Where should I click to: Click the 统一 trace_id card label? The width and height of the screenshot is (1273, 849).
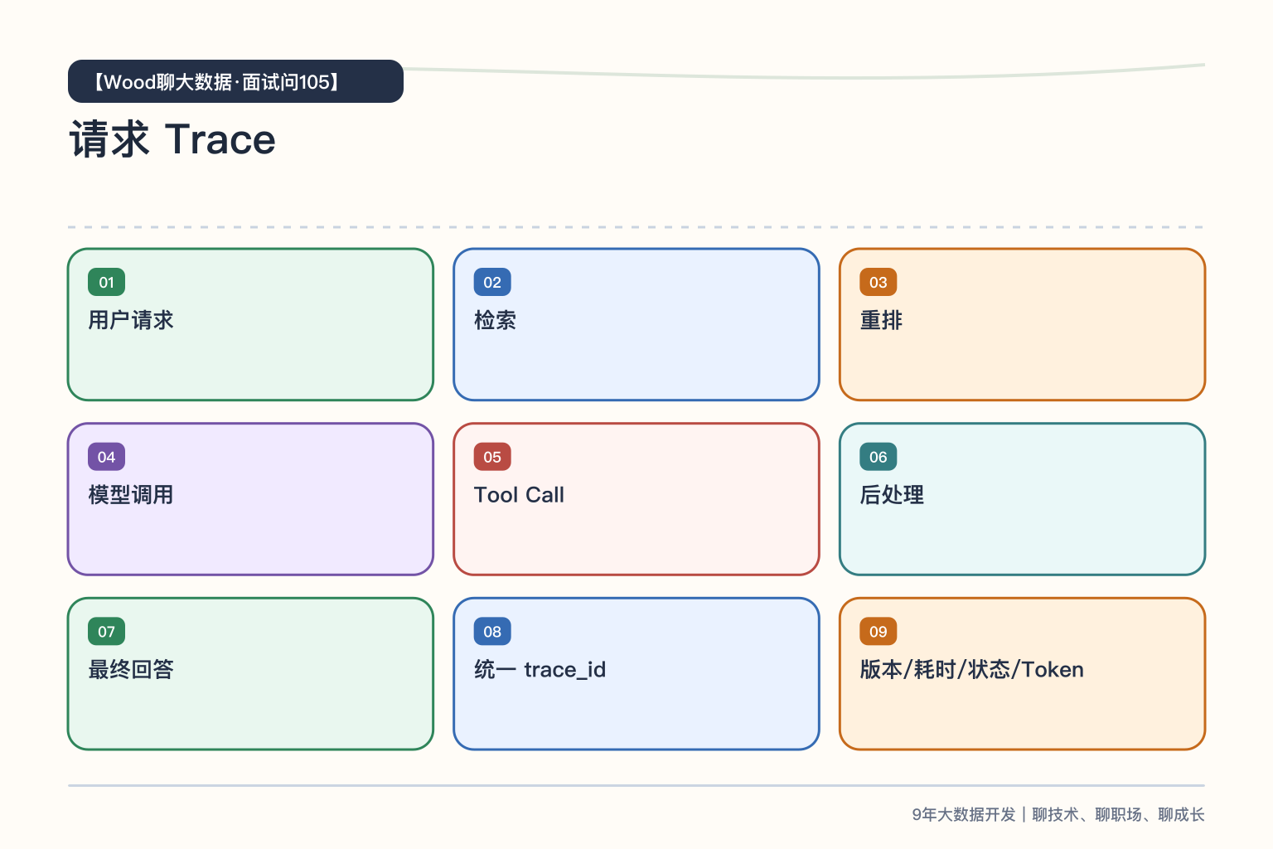pyautogui.click(x=540, y=670)
